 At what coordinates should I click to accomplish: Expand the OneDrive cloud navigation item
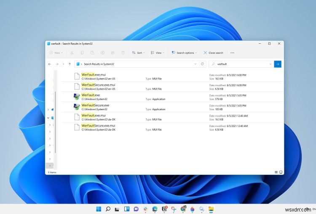[x=48, y=110]
